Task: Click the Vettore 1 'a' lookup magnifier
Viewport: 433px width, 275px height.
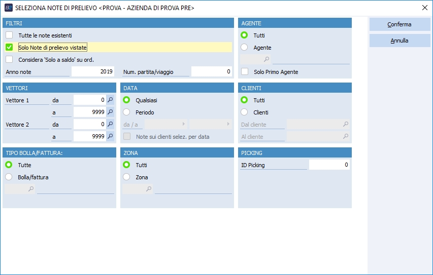Action: click(110, 112)
